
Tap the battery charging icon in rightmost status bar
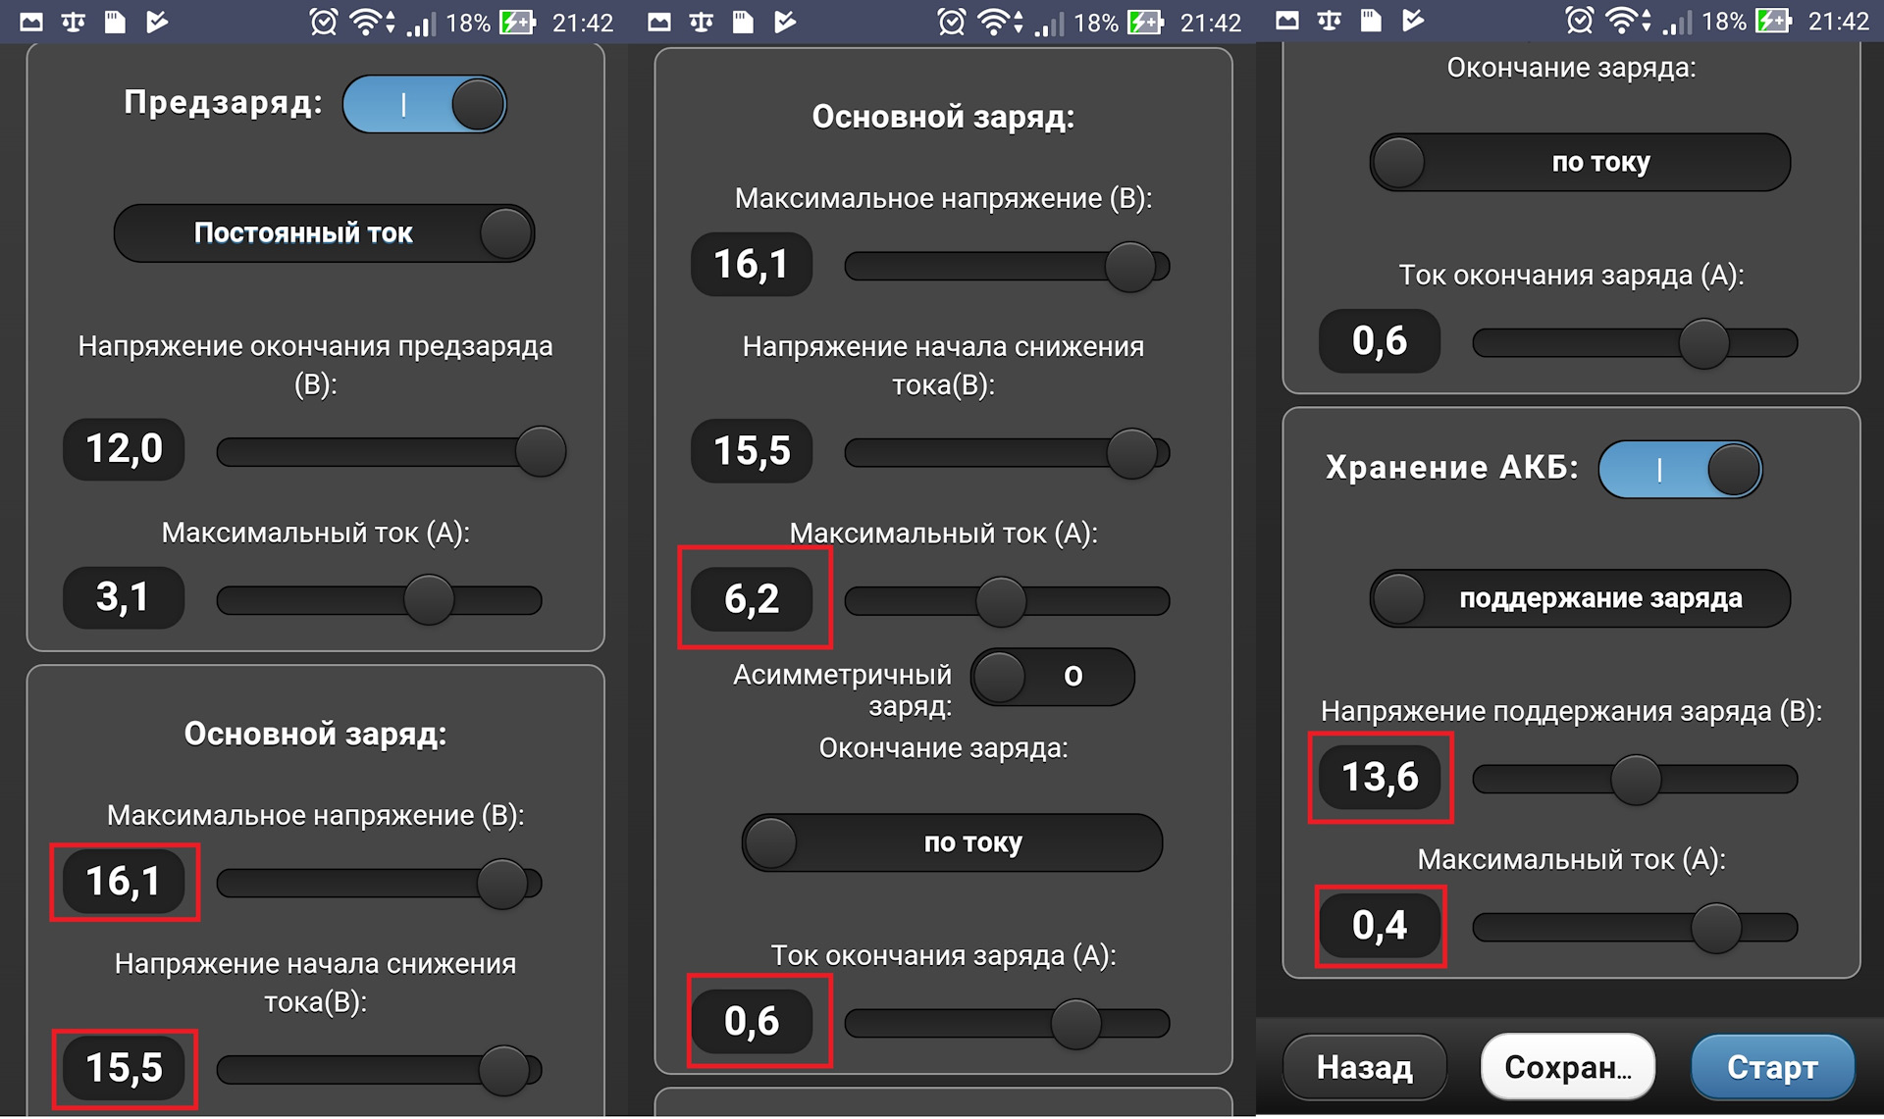click(x=1774, y=22)
